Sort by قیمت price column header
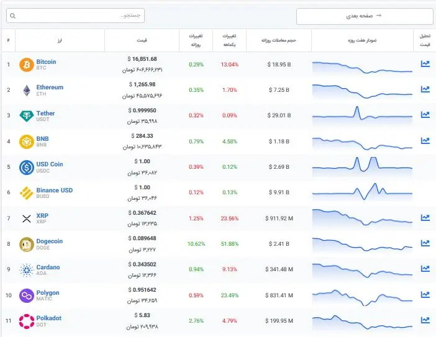Image resolution: width=436 pixels, height=337 pixels. [142, 40]
